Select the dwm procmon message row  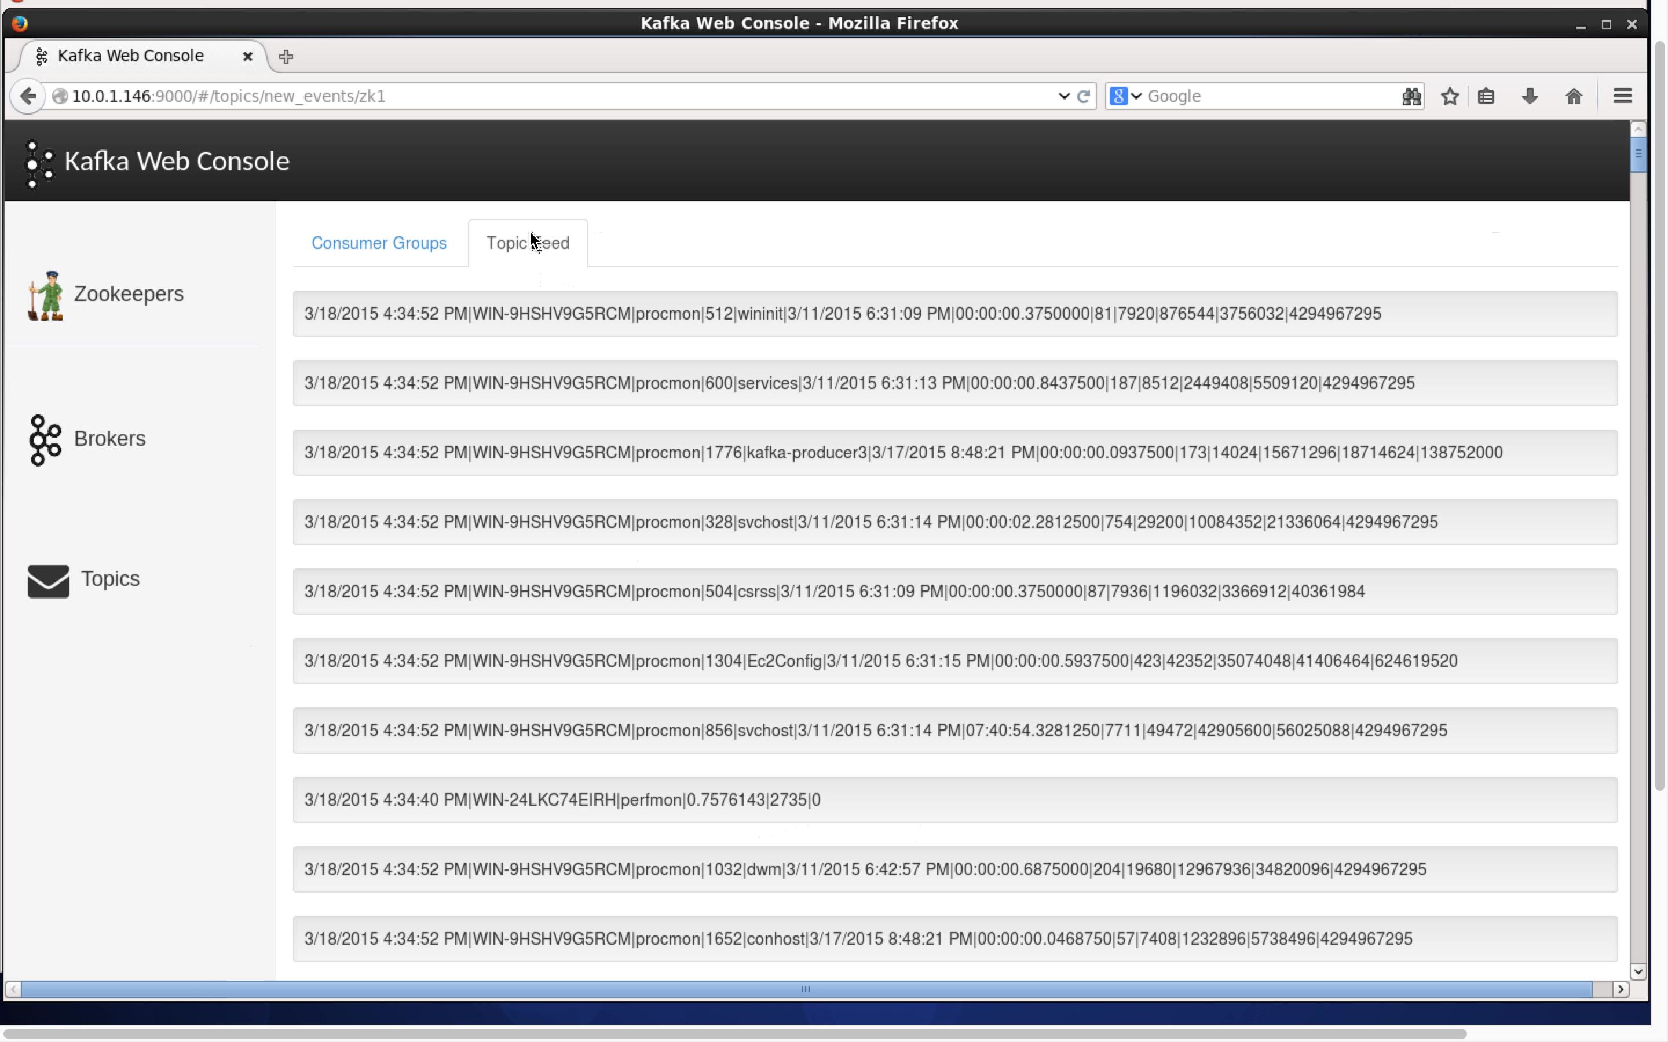[x=954, y=869]
